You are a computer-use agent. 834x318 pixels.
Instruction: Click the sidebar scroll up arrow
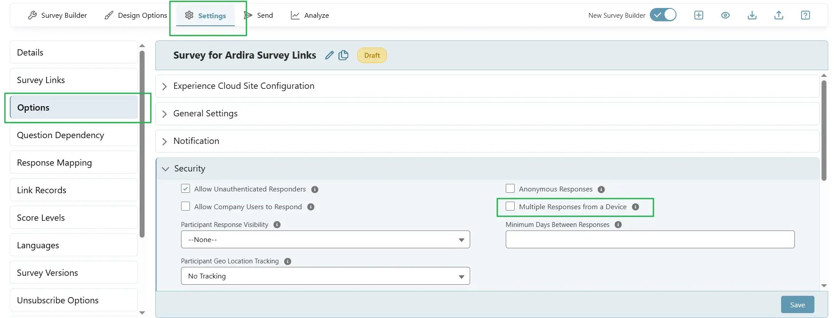tap(142, 46)
